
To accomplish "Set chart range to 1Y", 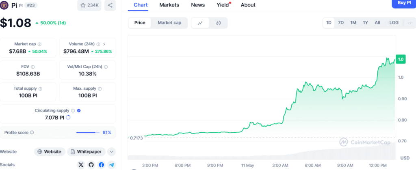I will coord(365,23).
